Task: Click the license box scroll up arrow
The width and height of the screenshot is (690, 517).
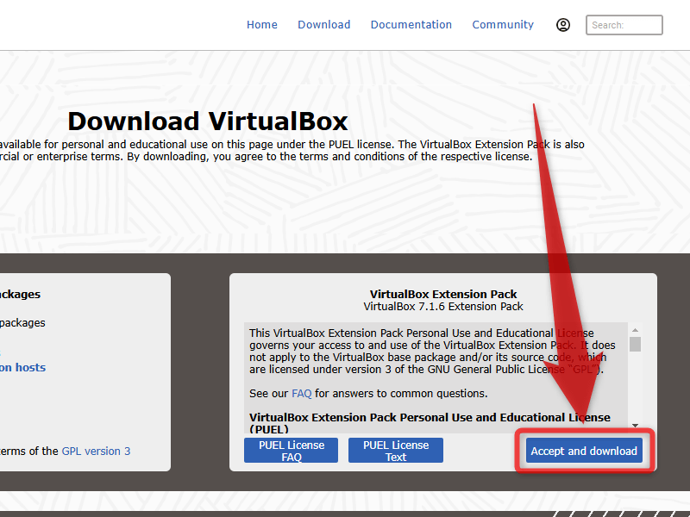Action: pyautogui.click(x=635, y=330)
